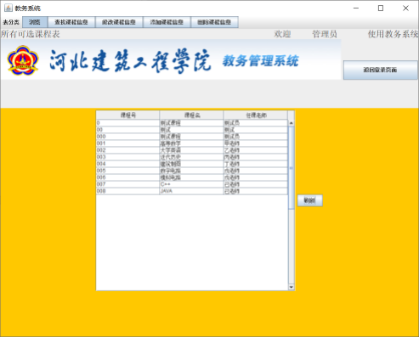Click the 表分类 label left of the tabs
The image size is (419, 337).
(x=11, y=22)
